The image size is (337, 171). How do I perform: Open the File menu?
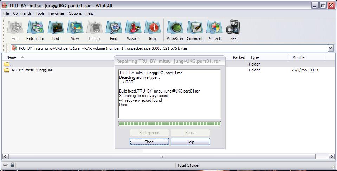click(6, 13)
